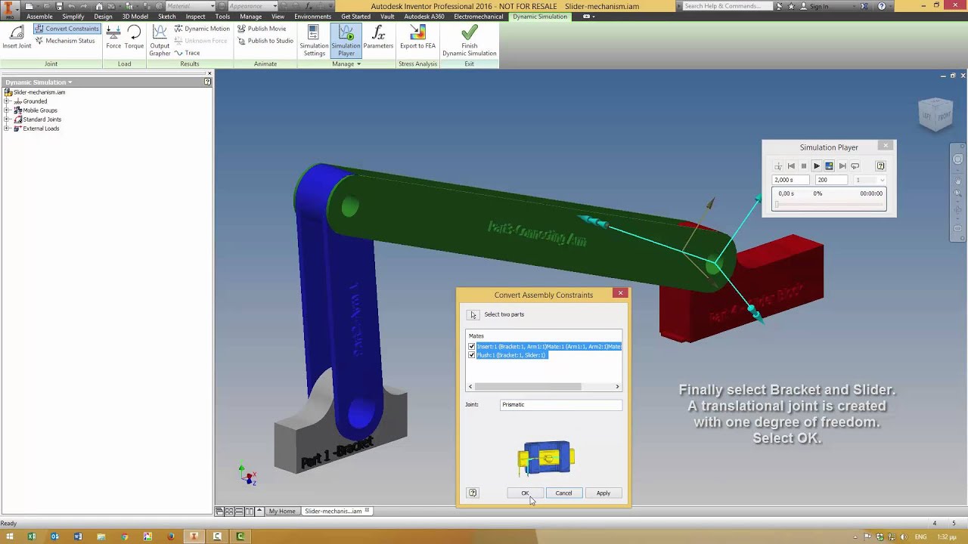Image resolution: width=968 pixels, height=544 pixels.
Task: Run the simulation with play button
Action: (x=817, y=166)
